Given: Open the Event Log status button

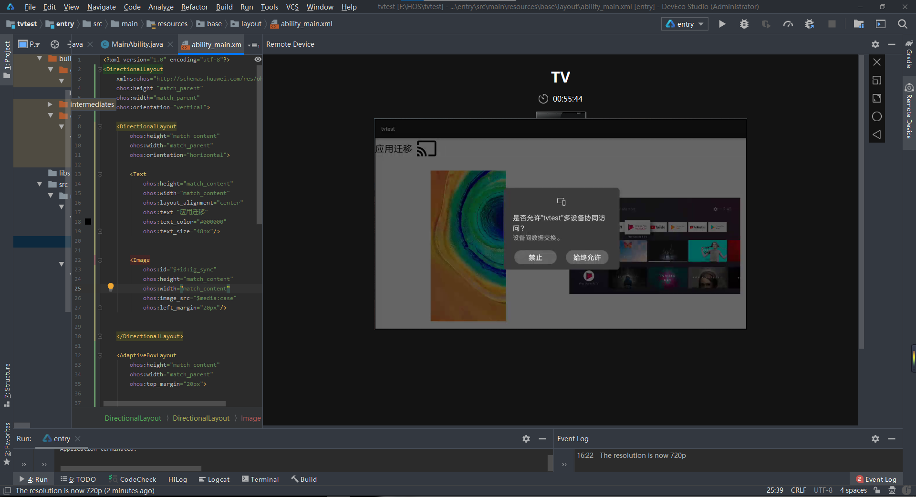Looking at the screenshot, I should (876, 479).
